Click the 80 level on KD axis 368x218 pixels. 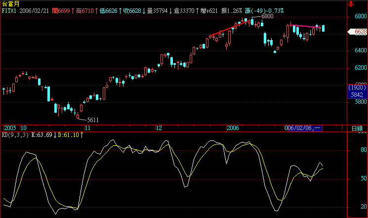364,150
